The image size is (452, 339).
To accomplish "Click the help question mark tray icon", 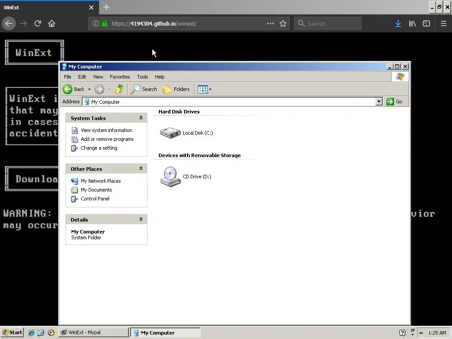I will click(x=403, y=333).
